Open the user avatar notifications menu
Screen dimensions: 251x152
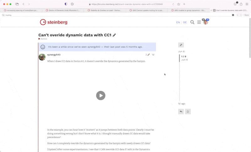click(206, 22)
